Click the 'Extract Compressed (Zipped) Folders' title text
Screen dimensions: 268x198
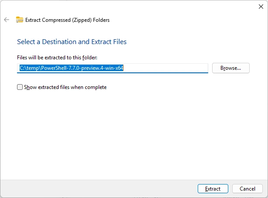coord(67,20)
